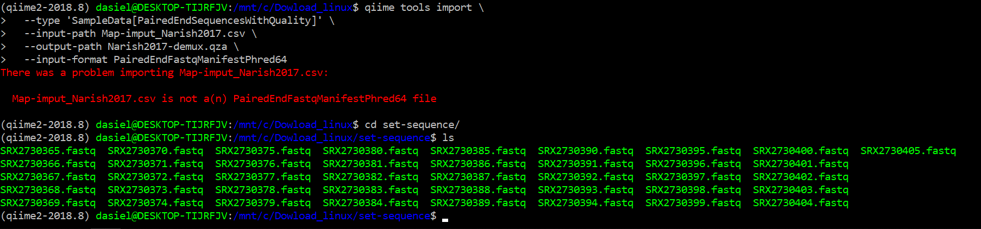Click the 'SampleData[PairedEndSequencesWithQuality]' type argument
981x229 pixels.
pos(194,21)
